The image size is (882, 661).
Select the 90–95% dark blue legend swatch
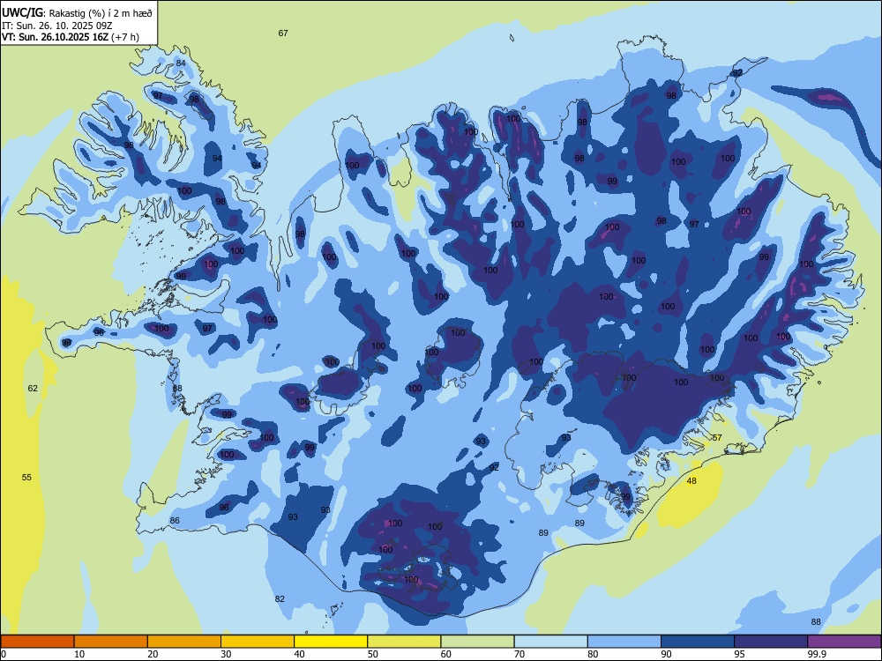click(x=698, y=642)
